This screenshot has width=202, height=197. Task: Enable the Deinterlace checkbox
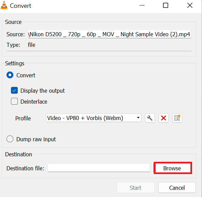[x=14, y=101]
